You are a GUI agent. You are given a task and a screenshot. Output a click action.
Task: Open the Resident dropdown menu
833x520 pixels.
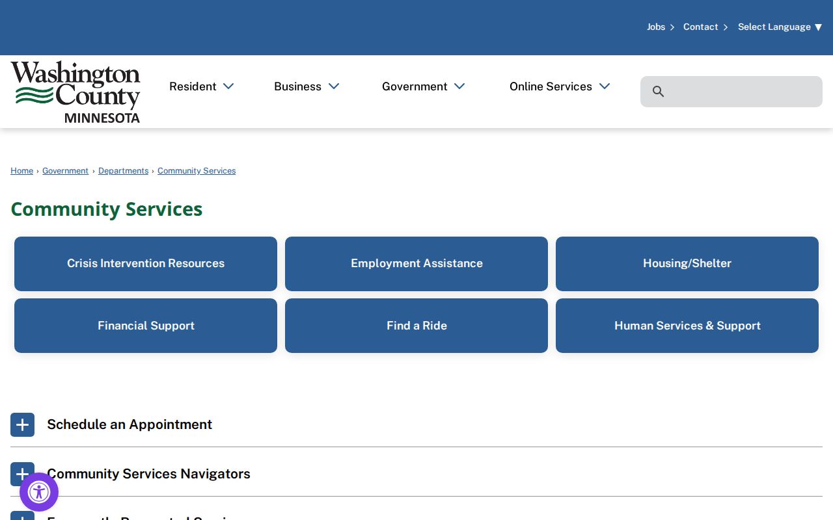(201, 86)
